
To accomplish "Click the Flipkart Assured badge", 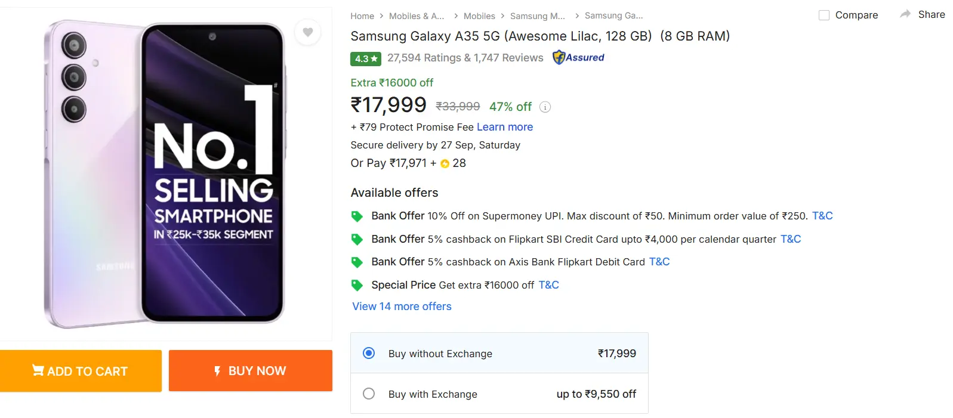I will (x=578, y=58).
